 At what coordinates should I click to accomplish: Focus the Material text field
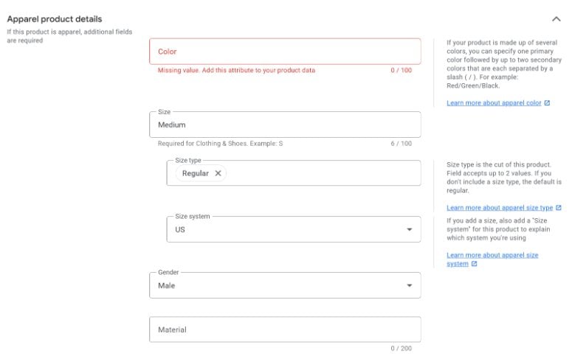pyautogui.click(x=285, y=329)
